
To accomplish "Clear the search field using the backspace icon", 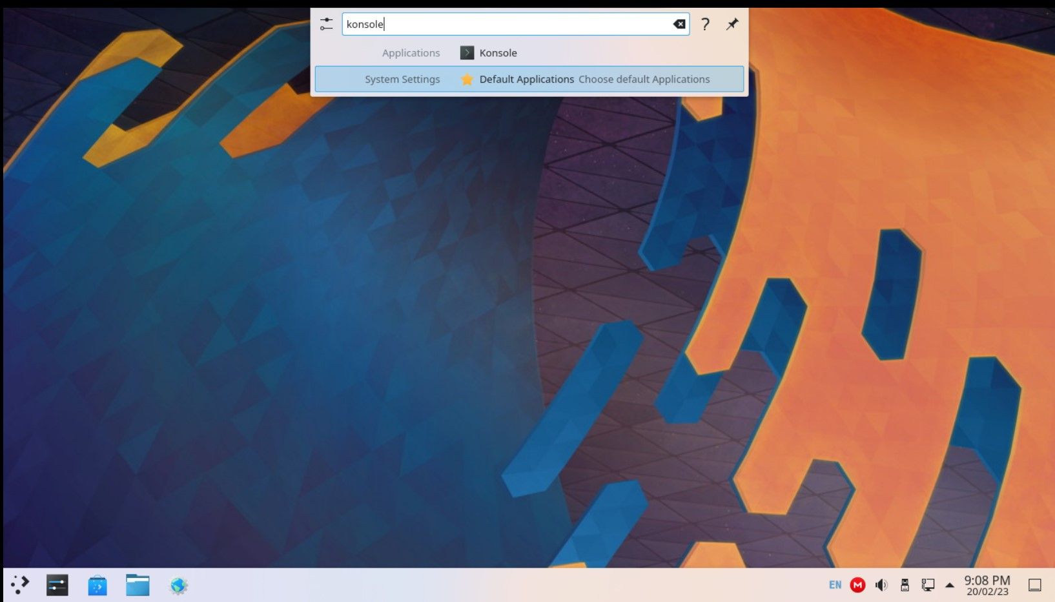I will click(x=679, y=24).
